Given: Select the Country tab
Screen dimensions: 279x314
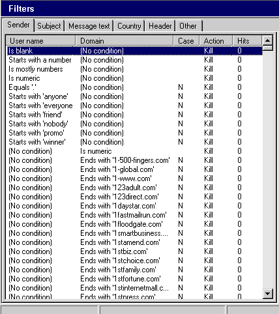Looking at the screenshot, I should click(129, 26).
